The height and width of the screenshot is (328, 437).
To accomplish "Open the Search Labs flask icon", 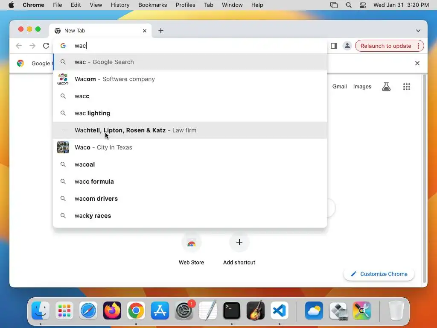I will tap(386, 87).
